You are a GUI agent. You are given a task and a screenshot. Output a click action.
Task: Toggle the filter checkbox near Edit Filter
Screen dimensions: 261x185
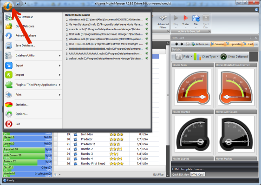pos(56,175)
